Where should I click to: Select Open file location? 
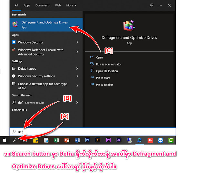pos(107,71)
